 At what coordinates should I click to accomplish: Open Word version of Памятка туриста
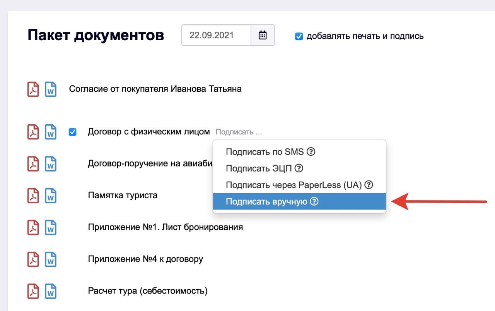coord(50,195)
